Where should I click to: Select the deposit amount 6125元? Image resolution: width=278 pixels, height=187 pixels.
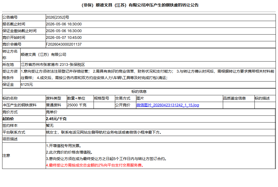(x=27, y=84)
